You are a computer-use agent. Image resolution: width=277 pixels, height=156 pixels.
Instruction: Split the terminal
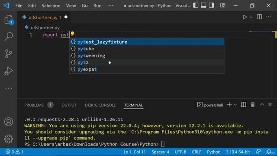click(x=243, y=105)
